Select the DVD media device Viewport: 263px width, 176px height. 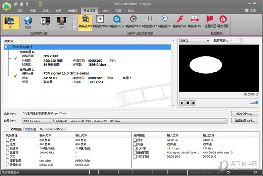tap(63, 23)
